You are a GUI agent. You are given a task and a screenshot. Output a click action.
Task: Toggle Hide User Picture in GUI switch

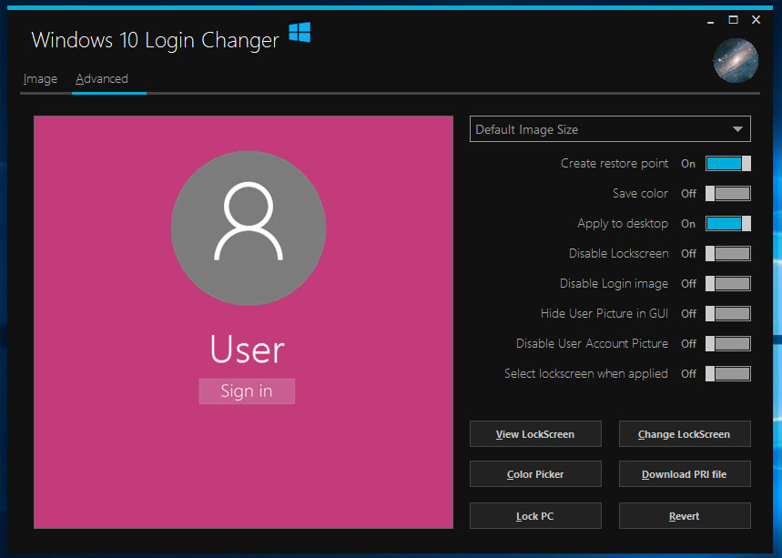click(728, 314)
